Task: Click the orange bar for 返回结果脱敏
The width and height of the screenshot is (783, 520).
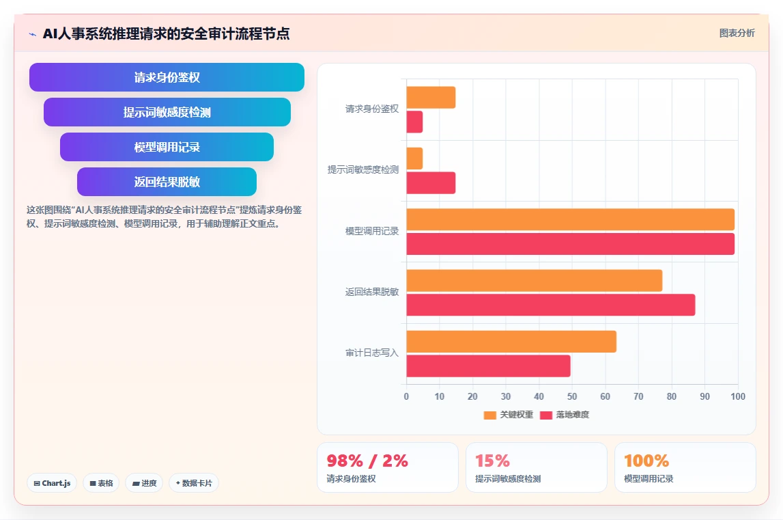Action: [x=535, y=281]
